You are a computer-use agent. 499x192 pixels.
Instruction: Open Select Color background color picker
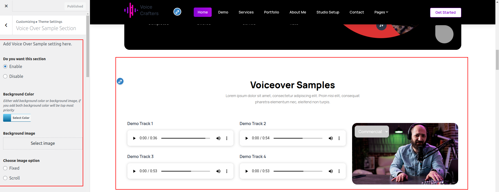tap(17, 118)
